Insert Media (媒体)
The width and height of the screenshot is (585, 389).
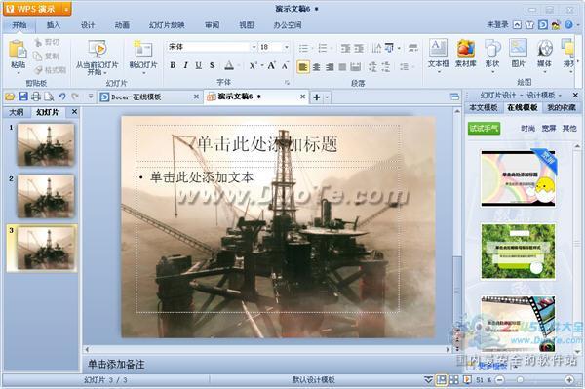pos(545,54)
